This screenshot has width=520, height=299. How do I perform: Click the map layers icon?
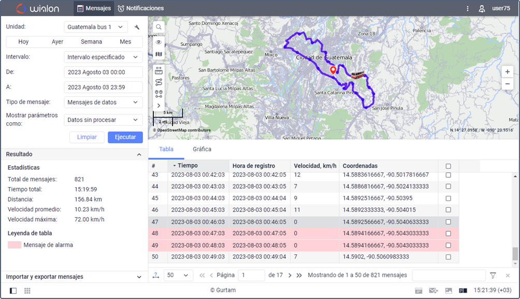pyautogui.click(x=158, y=54)
